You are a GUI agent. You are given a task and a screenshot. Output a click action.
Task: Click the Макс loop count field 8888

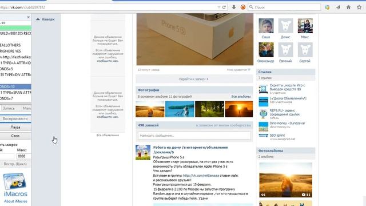[x=23, y=156]
